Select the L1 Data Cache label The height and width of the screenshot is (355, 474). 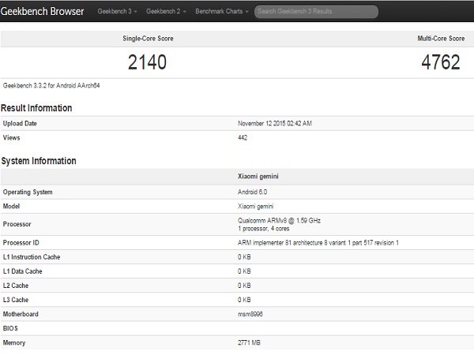tap(22, 271)
